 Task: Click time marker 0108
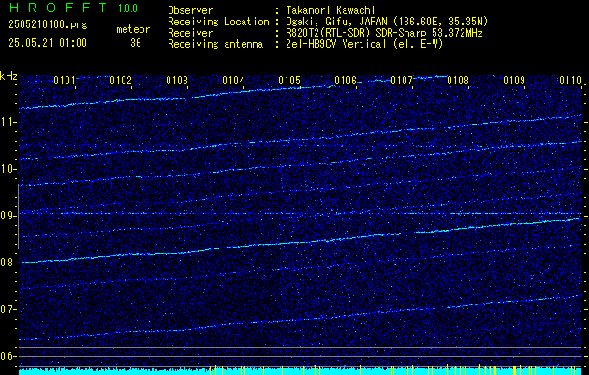458,80
